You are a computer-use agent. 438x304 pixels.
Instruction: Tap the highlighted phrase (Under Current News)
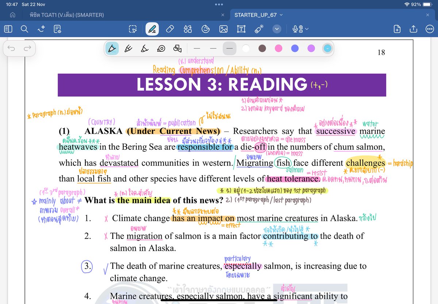click(x=173, y=131)
